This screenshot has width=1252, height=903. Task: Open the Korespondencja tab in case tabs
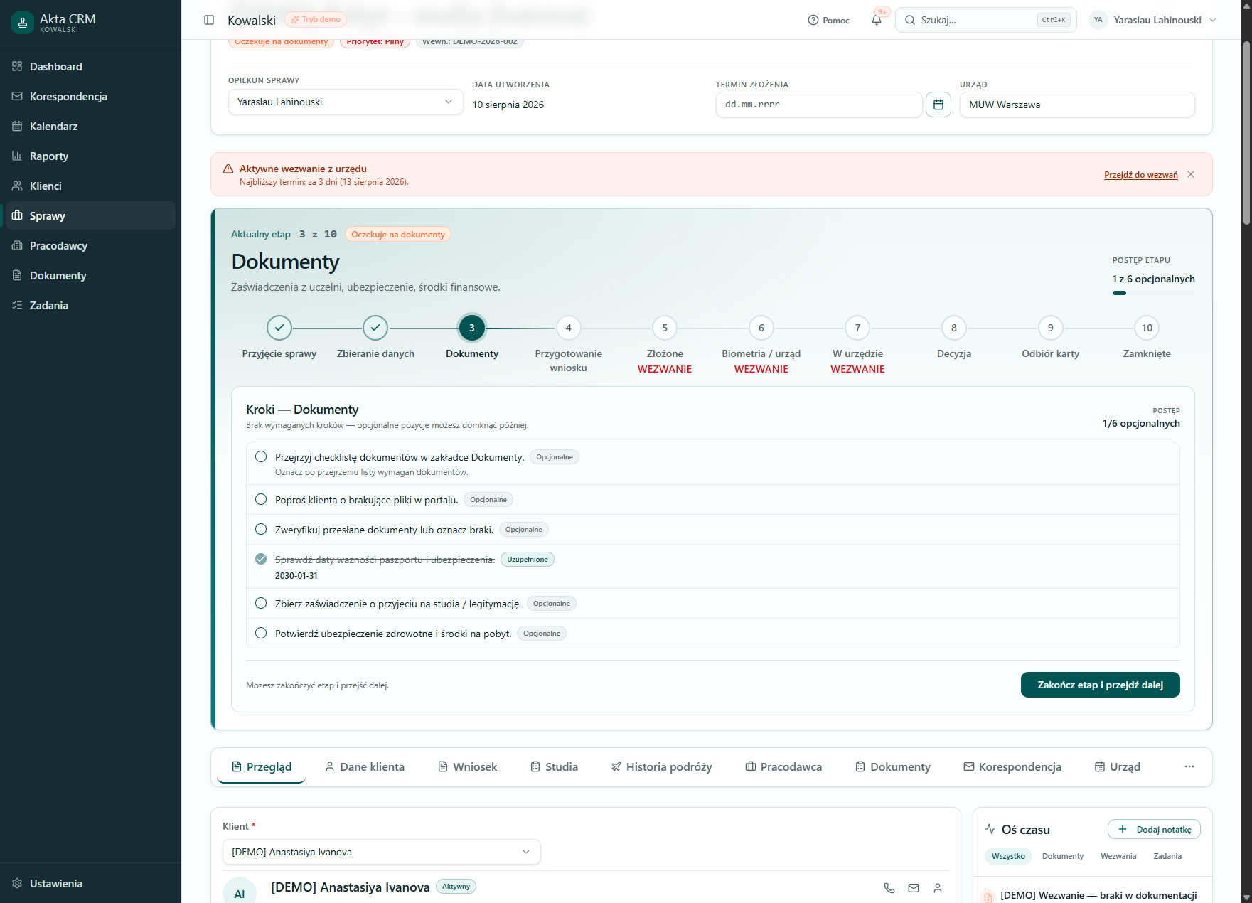(x=1012, y=766)
